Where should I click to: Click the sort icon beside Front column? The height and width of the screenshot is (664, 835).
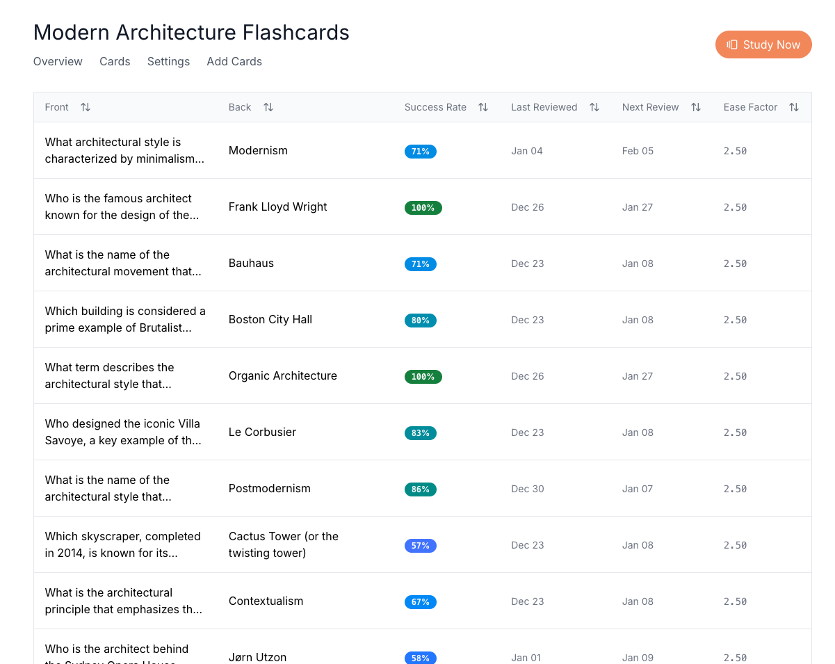[x=86, y=107]
